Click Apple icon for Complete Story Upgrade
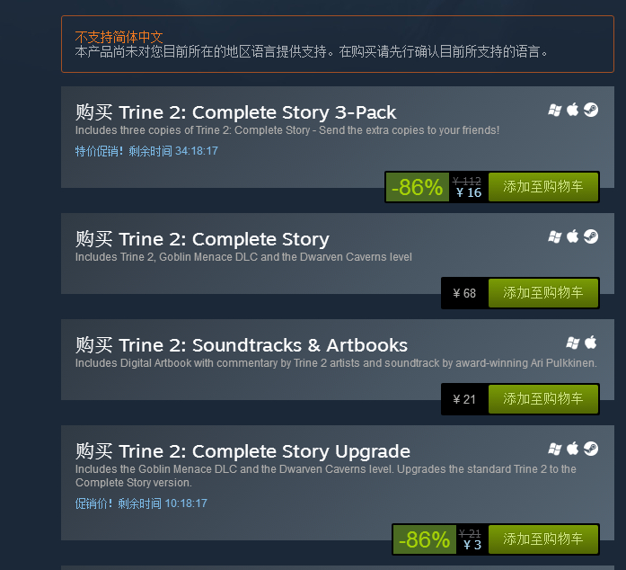This screenshot has width=626, height=570. pyautogui.click(x=573, y=449)
